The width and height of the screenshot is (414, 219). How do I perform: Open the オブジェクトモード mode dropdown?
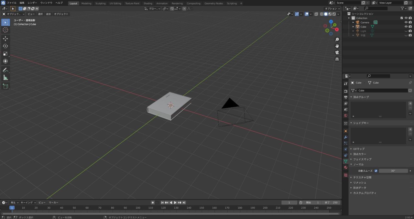(13, 14)
